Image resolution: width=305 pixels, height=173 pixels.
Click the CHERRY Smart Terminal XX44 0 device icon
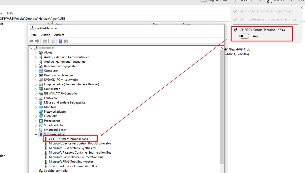pos(46,139)
